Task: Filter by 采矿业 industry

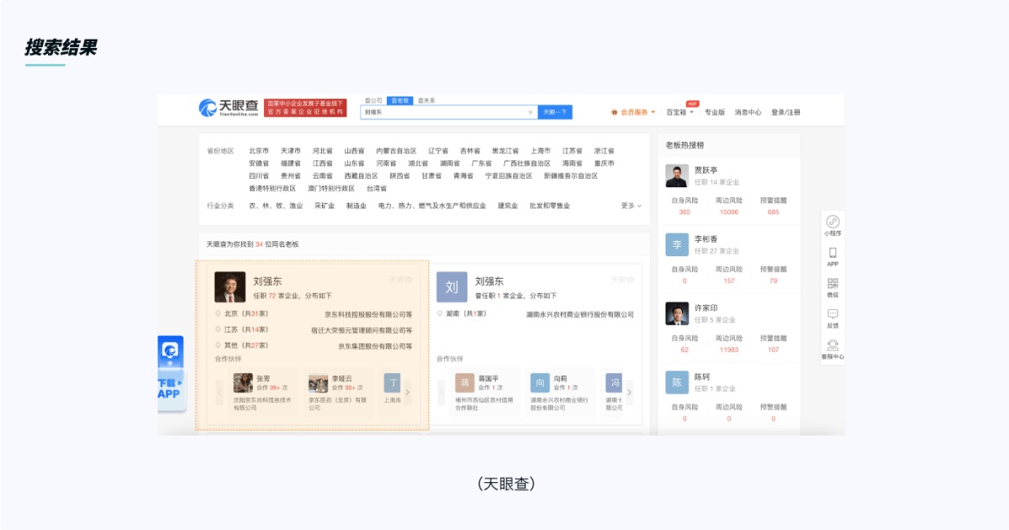Action: tap(325, 206)
